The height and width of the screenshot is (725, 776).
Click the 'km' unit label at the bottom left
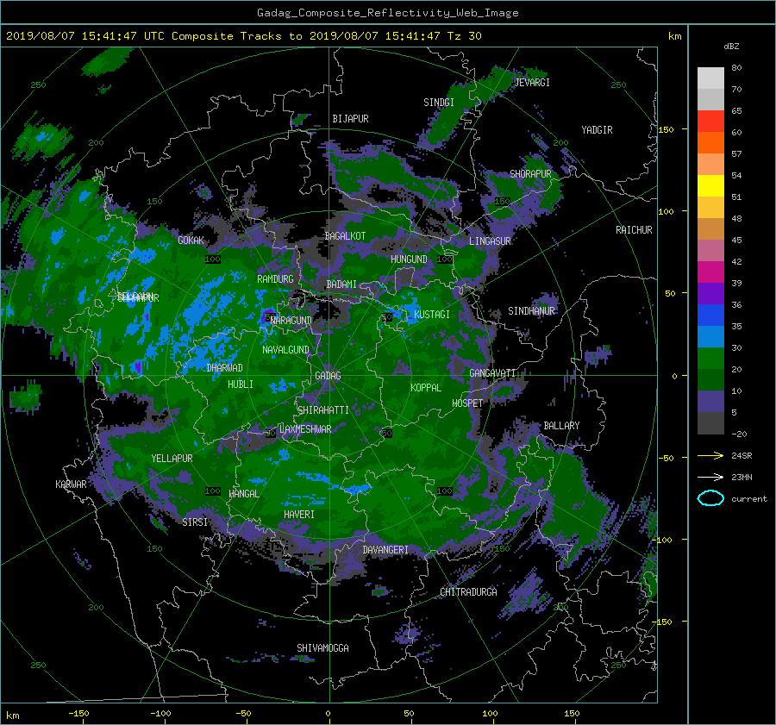pos(13,716)
